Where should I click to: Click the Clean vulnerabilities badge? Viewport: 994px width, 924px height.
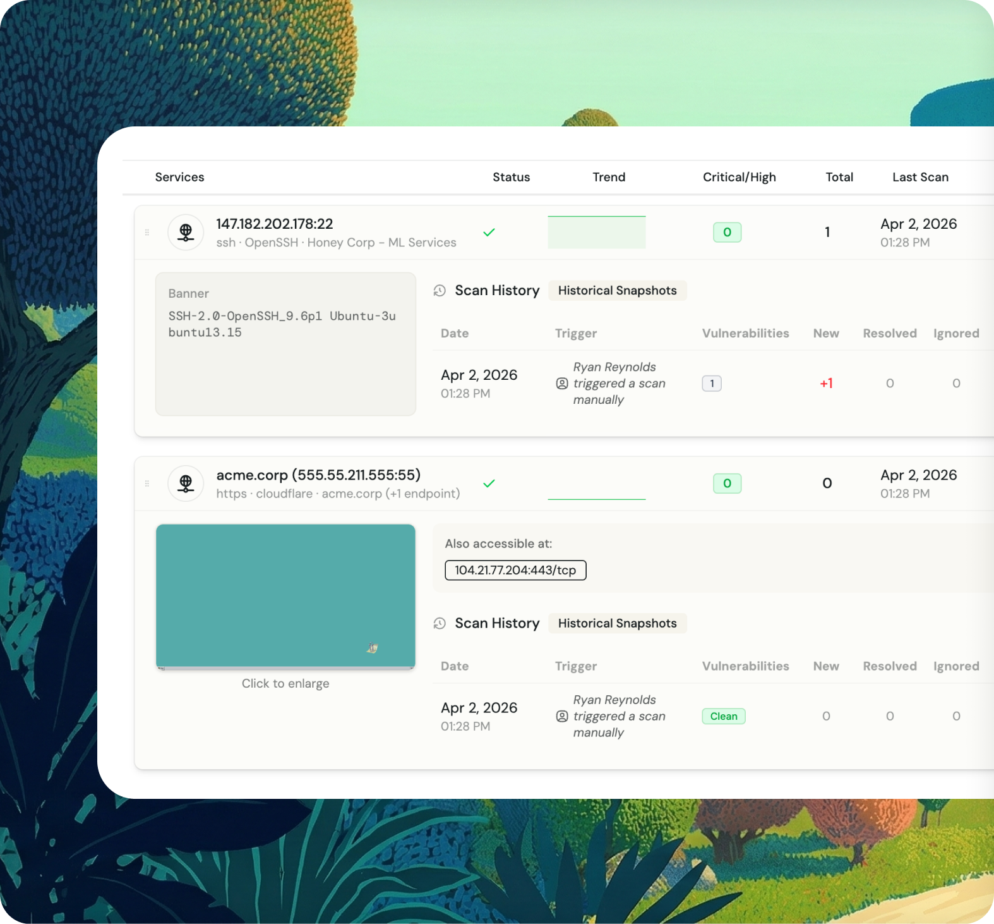[724, 716]
